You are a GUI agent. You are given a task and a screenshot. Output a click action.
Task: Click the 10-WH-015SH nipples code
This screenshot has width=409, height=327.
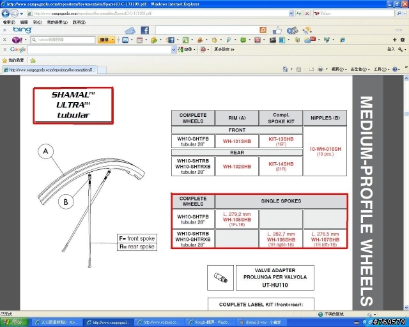point(325,149)
